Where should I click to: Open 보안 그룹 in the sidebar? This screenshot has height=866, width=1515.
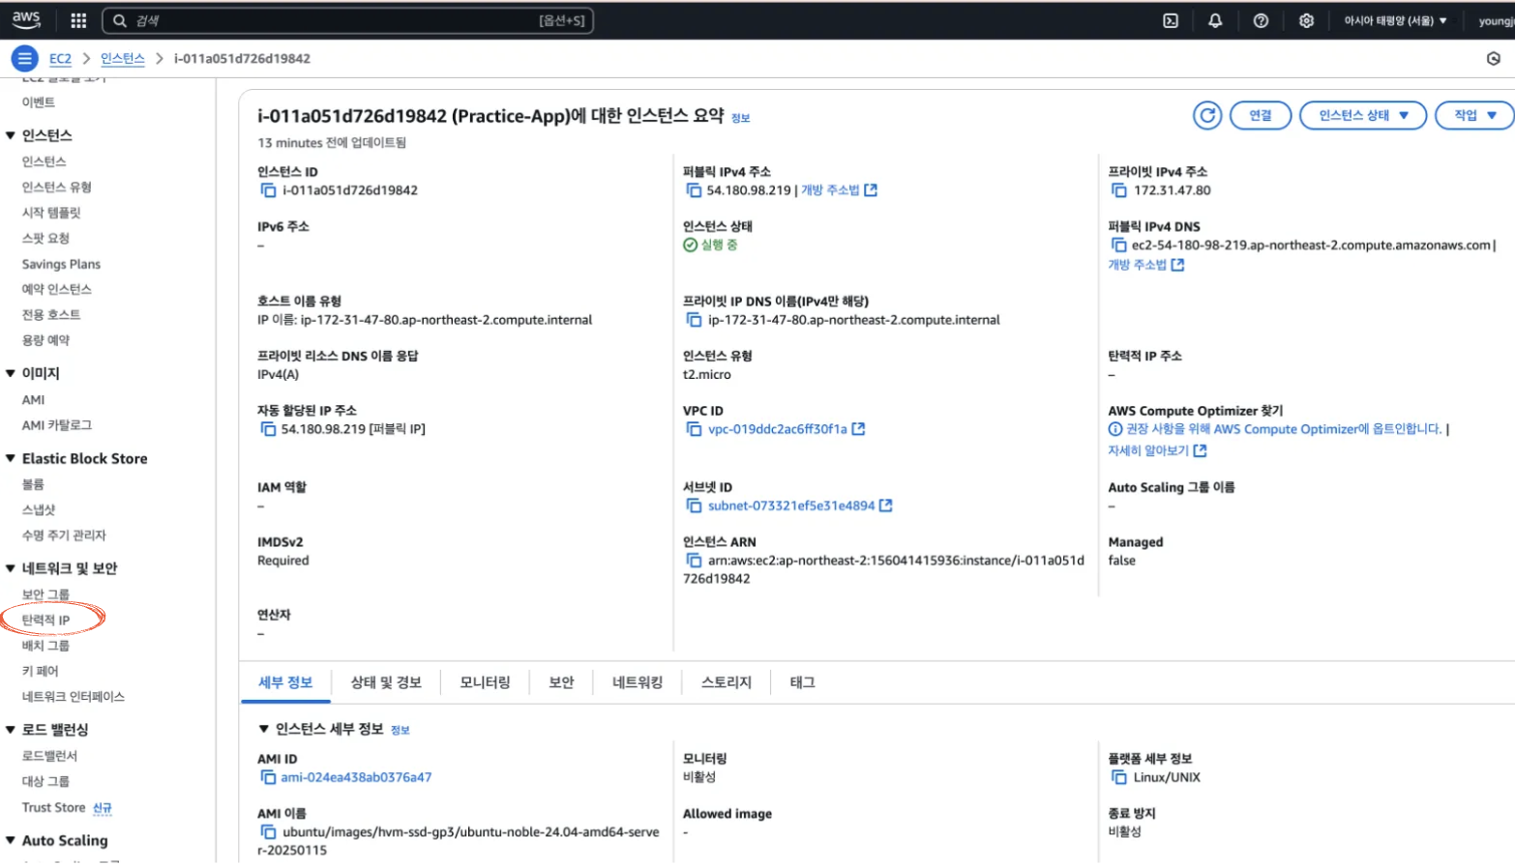point(45,594)
